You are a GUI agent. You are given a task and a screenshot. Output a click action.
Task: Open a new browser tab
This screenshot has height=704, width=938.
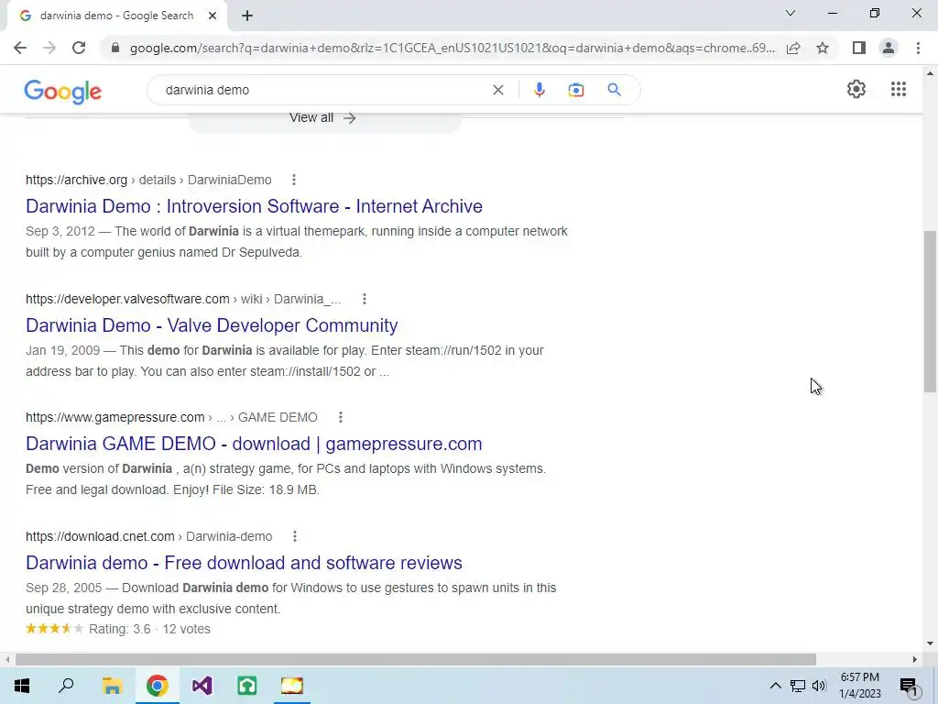coord(247,16)
